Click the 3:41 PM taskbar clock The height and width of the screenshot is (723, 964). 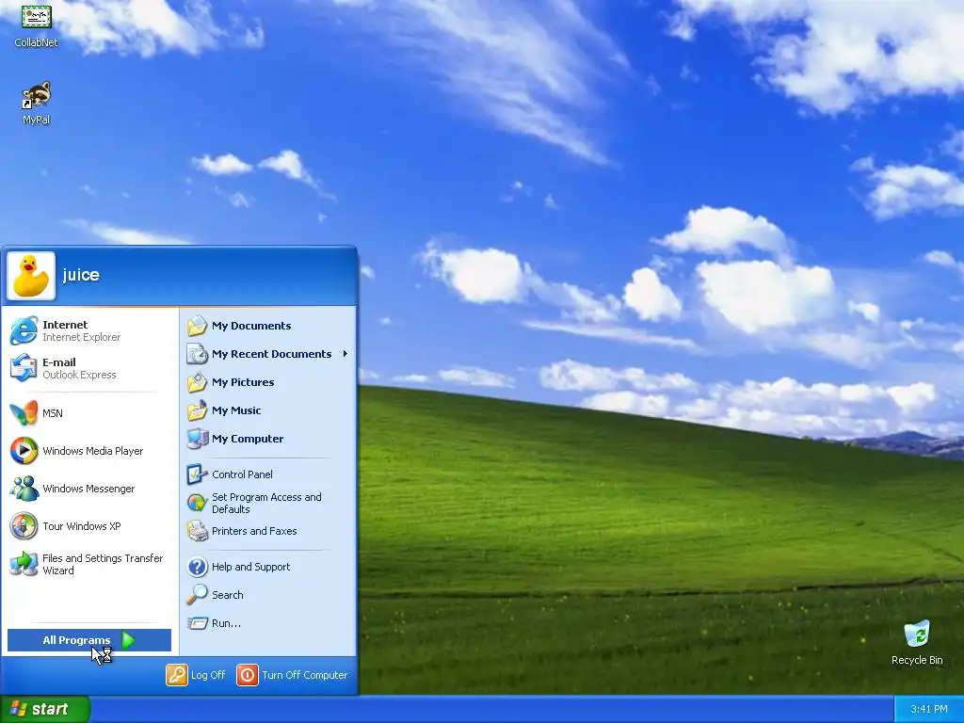coord(929,709)
